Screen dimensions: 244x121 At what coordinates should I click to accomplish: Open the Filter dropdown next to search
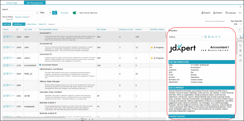(x=45, y=13)
